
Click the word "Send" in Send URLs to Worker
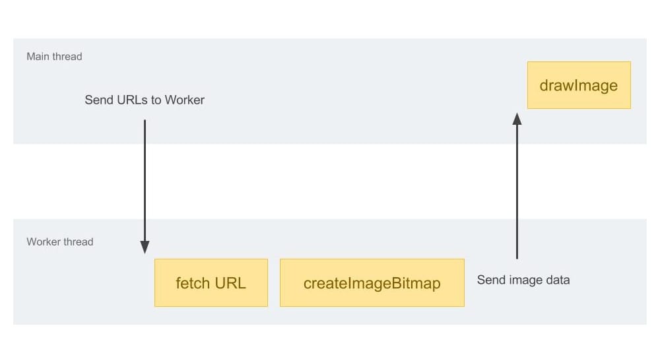point(98,100)
